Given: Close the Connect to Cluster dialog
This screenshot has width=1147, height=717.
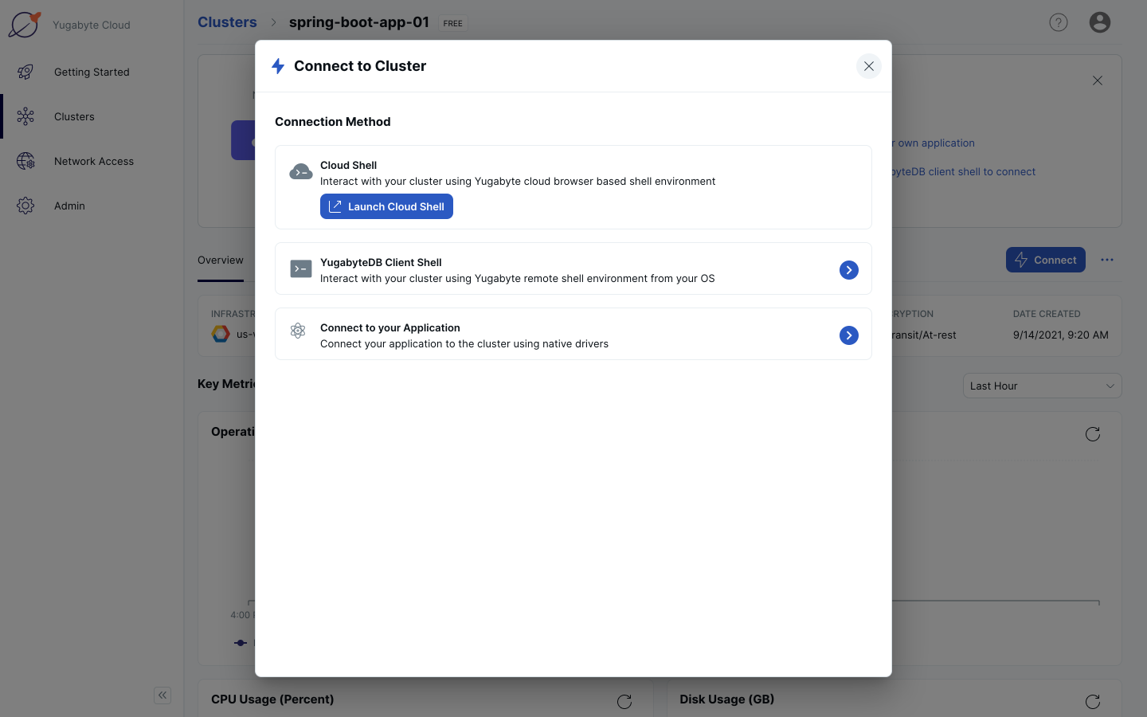Looking at the screenshot, I should (868, 66).
